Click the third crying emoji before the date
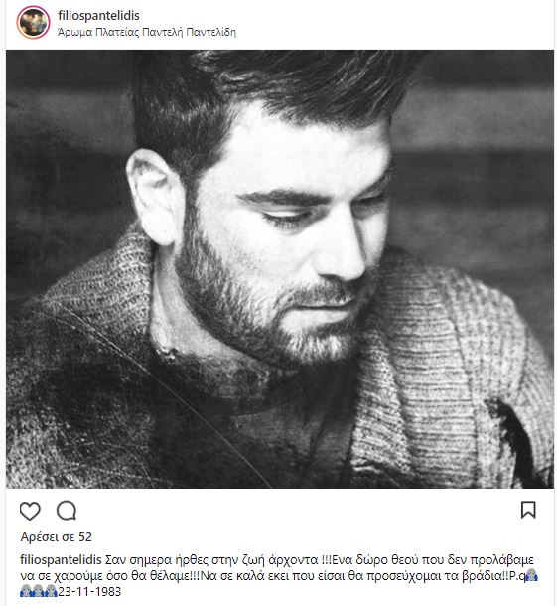The width and height of the screenshot is (557, 606). coord(51,591)
